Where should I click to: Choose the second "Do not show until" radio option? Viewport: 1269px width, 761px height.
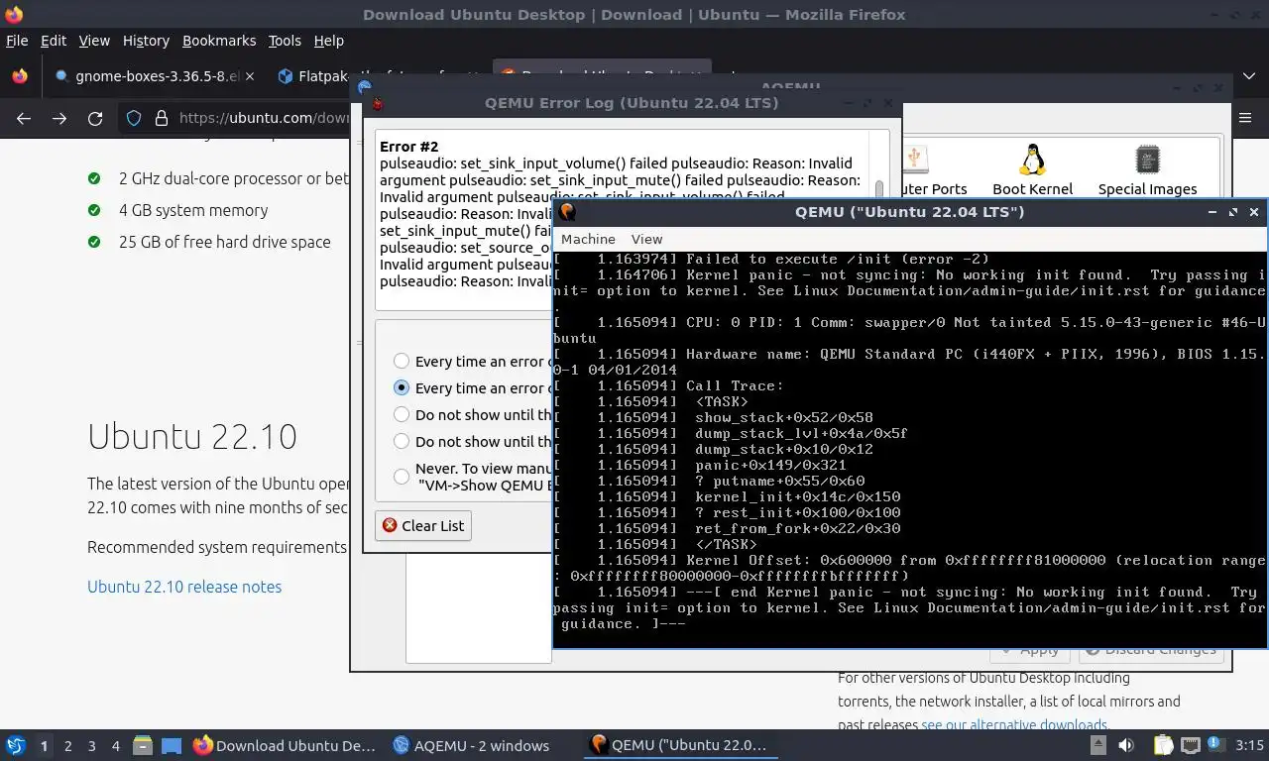coord(402,442)
